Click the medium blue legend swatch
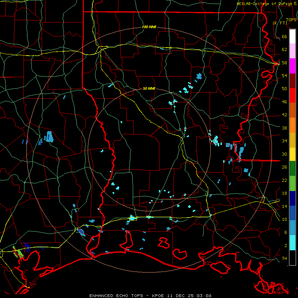 [x=292, y=213]
